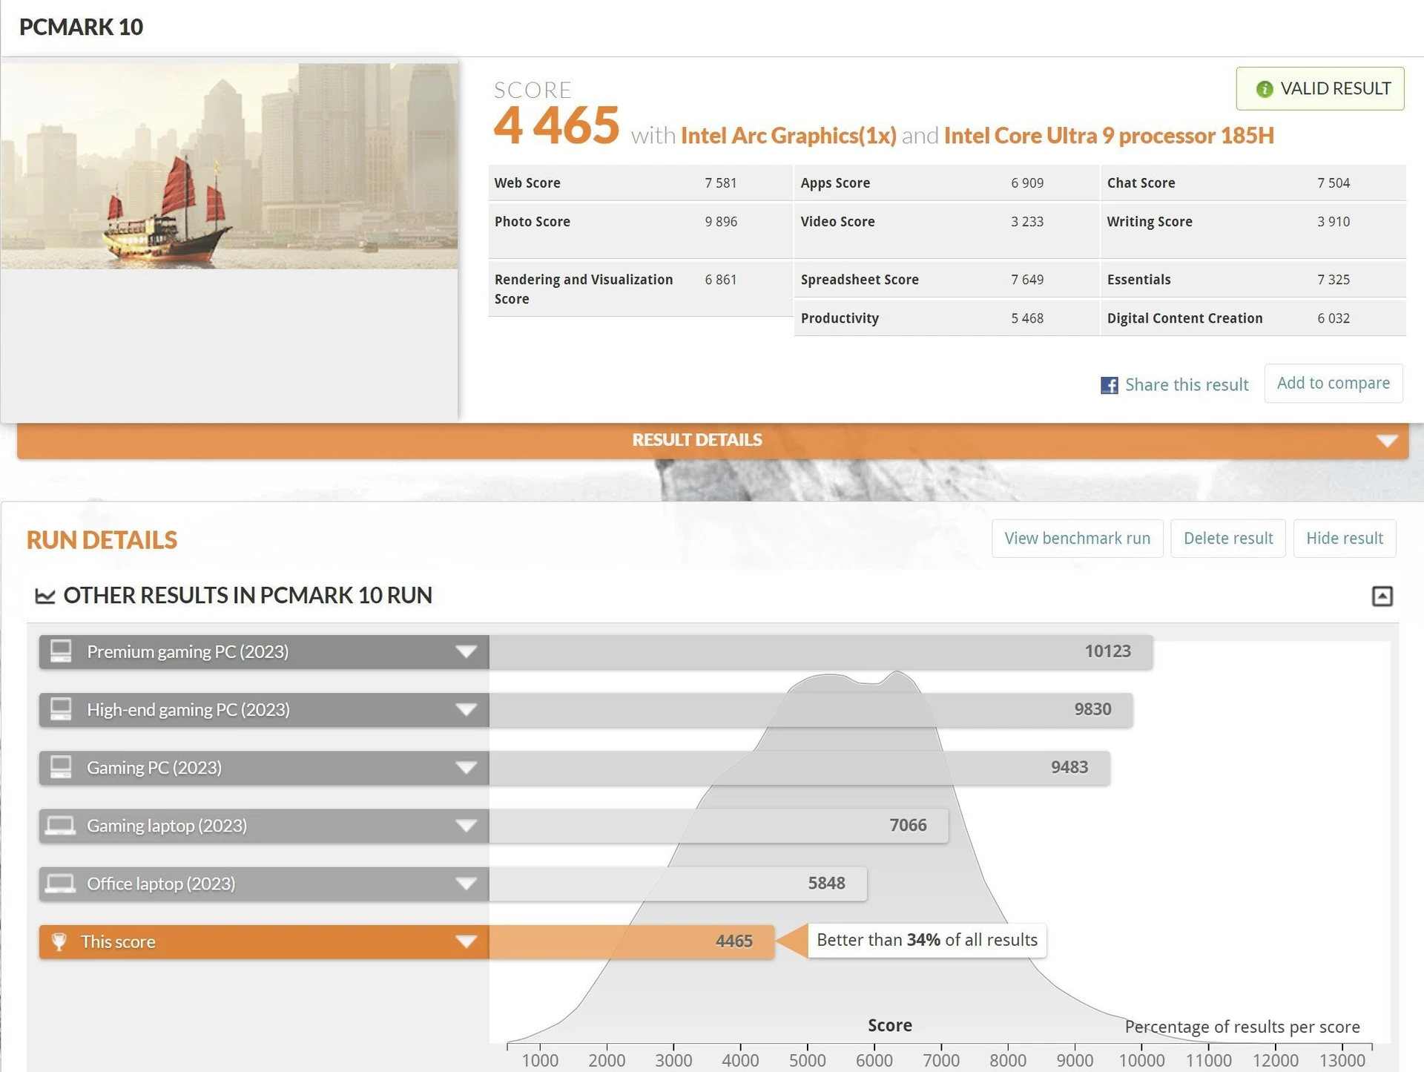
Task: Click the Video Score value 3 233
Action: click(x=1026, y=222)
